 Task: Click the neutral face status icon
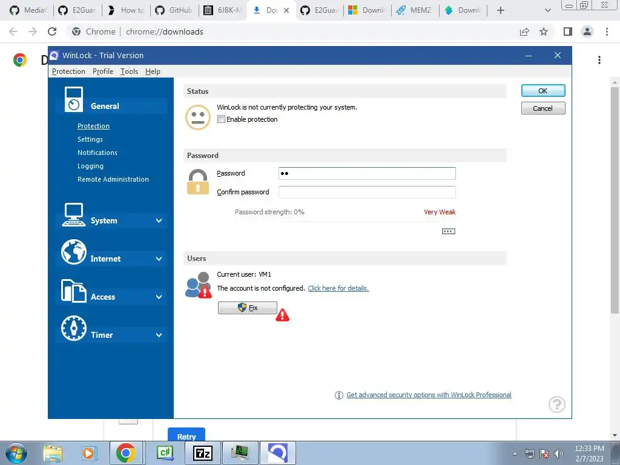[198, 117]
